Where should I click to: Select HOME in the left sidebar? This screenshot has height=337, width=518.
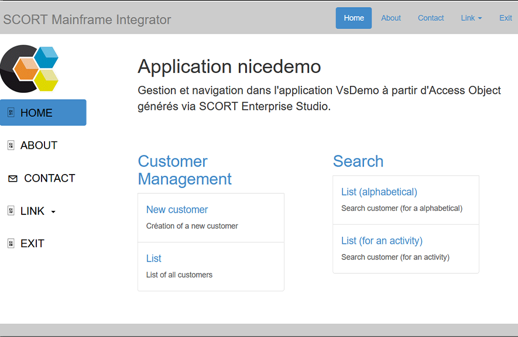point(43,113)
